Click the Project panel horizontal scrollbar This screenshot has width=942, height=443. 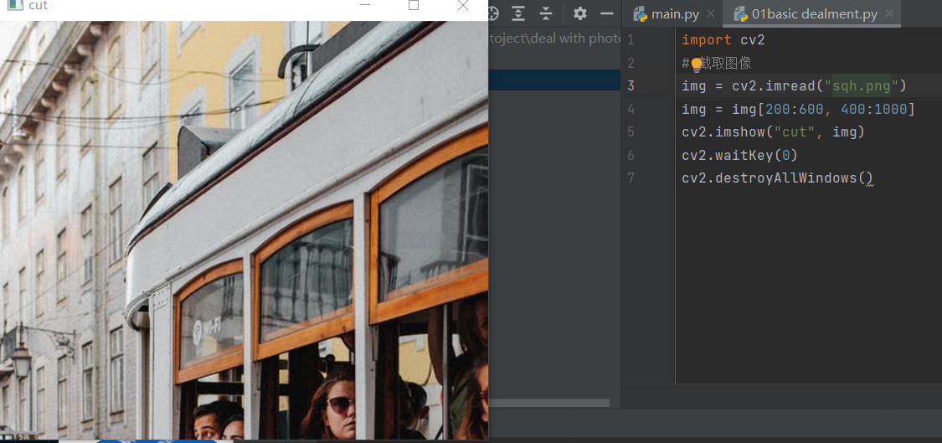pos(549,404)
